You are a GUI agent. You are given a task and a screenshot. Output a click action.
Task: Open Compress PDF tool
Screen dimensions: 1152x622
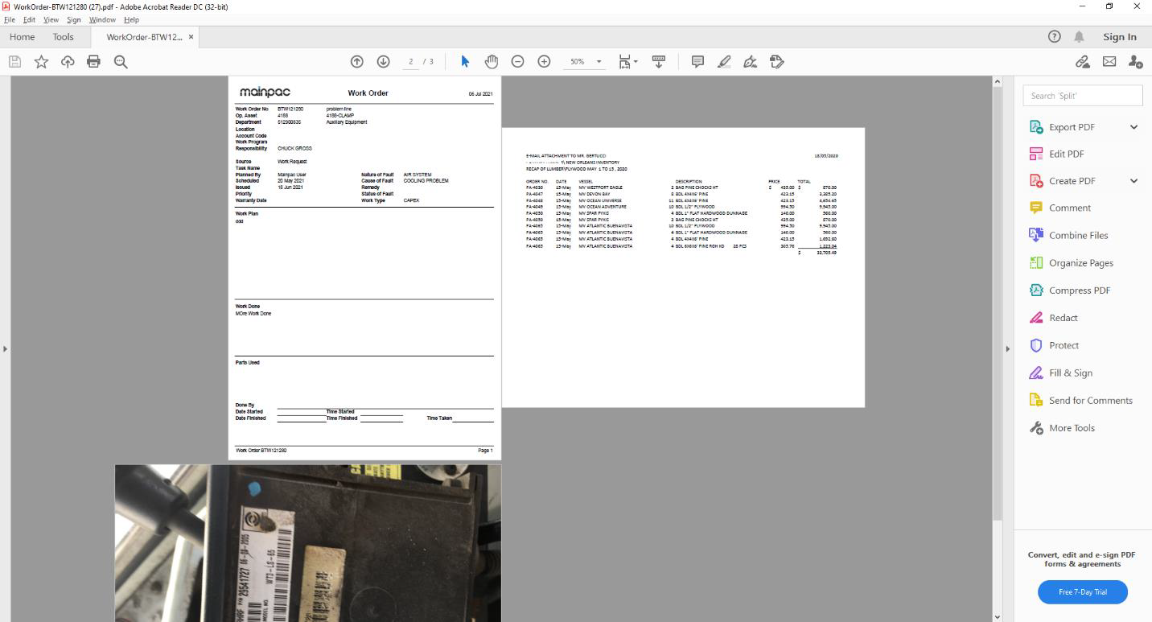pyautogui.click(x=1079, y=290)
